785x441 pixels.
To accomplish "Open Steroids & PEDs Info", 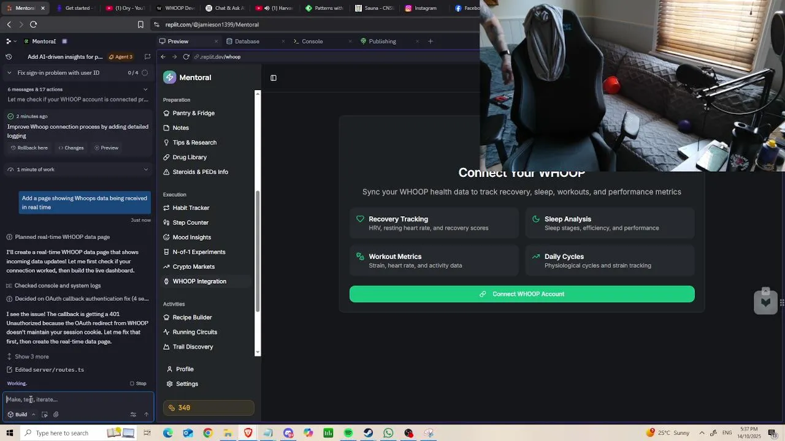I will coord(196,172).
